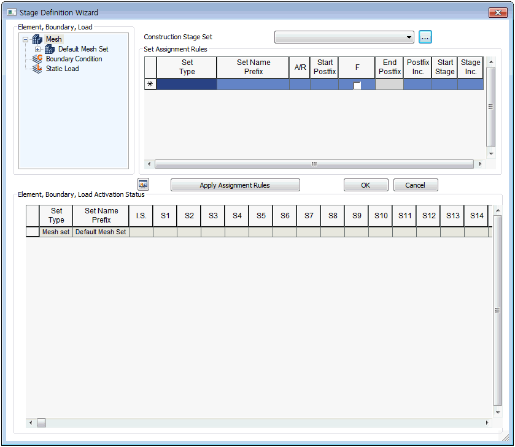Open the Construction Stage Set browse (...) button
This screenshot has height=447, width=515.
425,37
